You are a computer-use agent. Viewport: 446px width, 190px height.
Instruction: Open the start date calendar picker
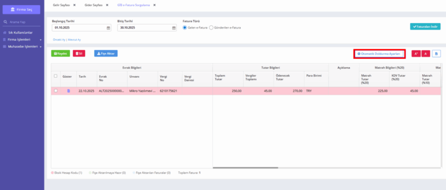tap(108, 28)
